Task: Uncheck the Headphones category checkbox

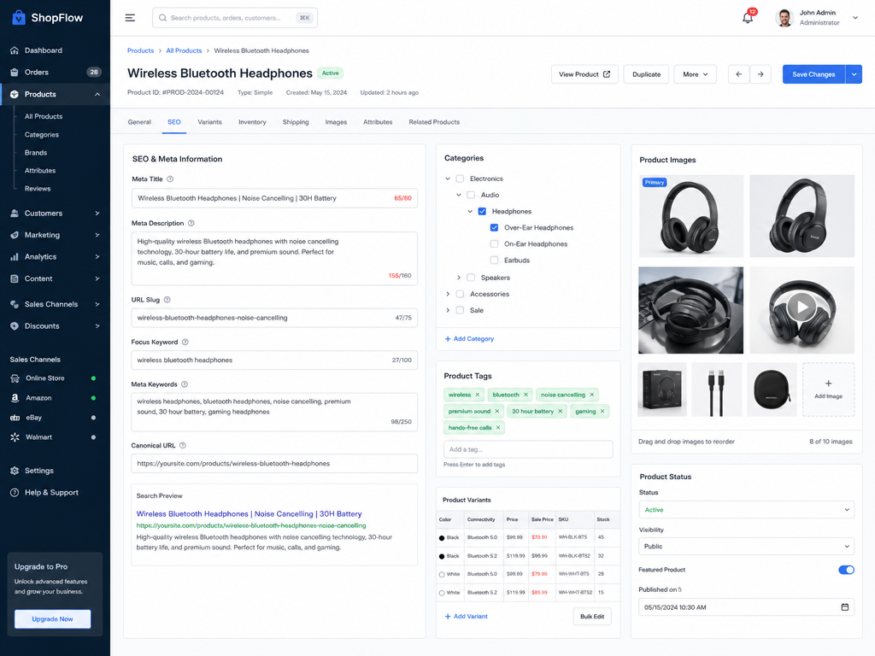Action: pos(482,212)
